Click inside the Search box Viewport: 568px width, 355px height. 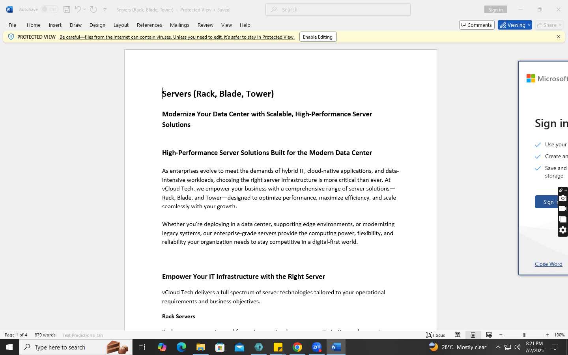coord(338,9)
